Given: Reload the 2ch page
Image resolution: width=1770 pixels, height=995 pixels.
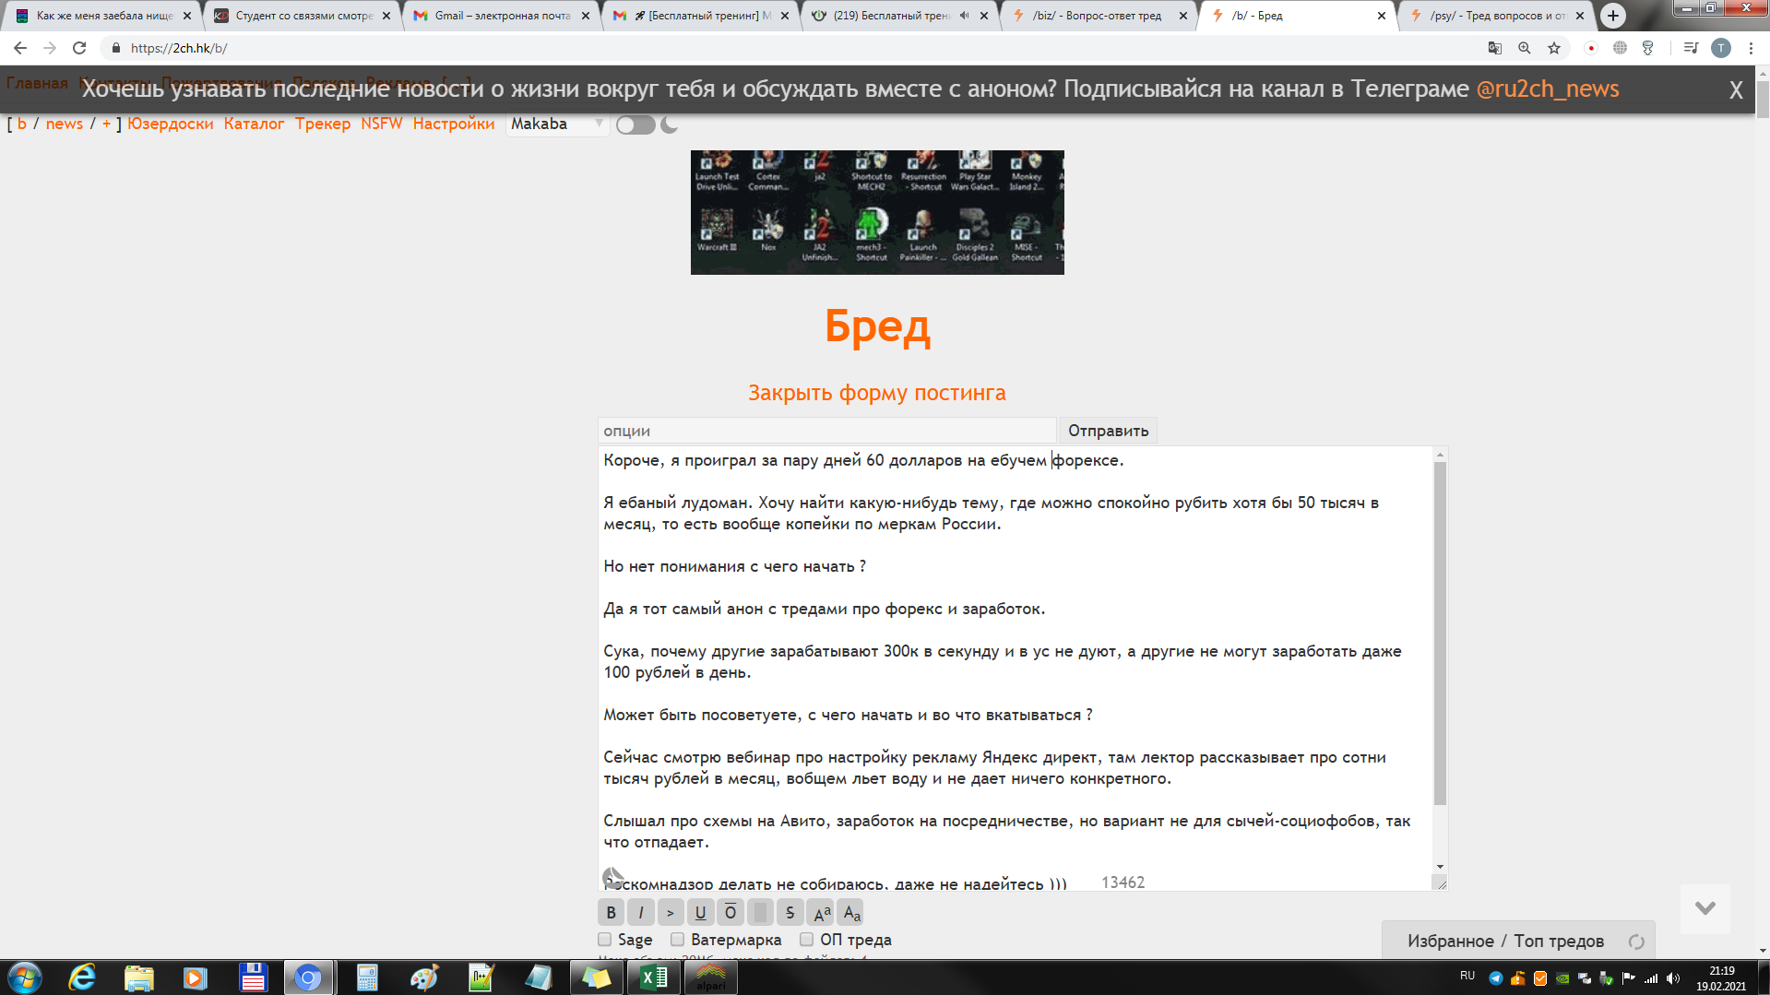Looking at the screenshot, I should (x=79, y=48).
